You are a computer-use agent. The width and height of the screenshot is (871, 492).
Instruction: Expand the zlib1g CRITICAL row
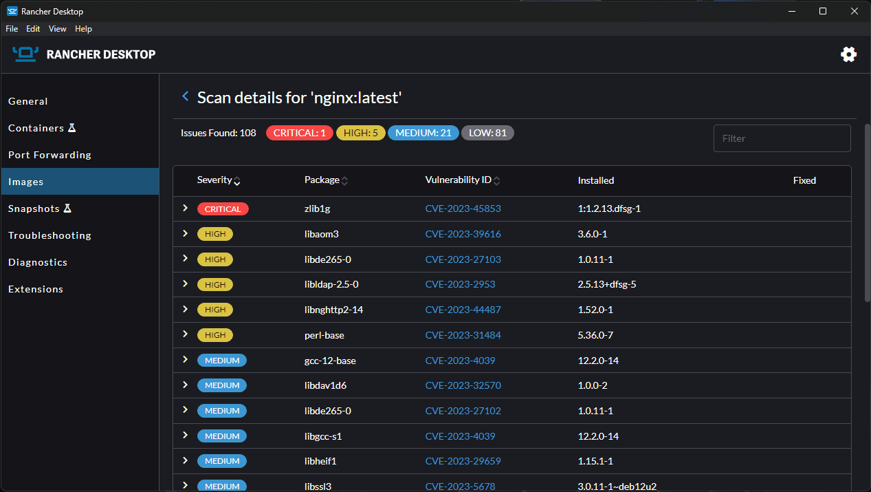pos(185,208)
